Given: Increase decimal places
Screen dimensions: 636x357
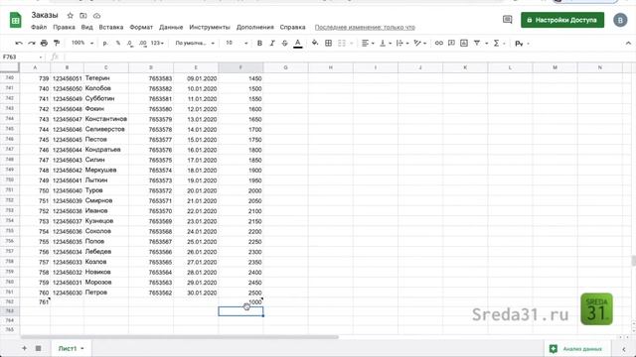Looking at the screenshot, I should (143, 43).
